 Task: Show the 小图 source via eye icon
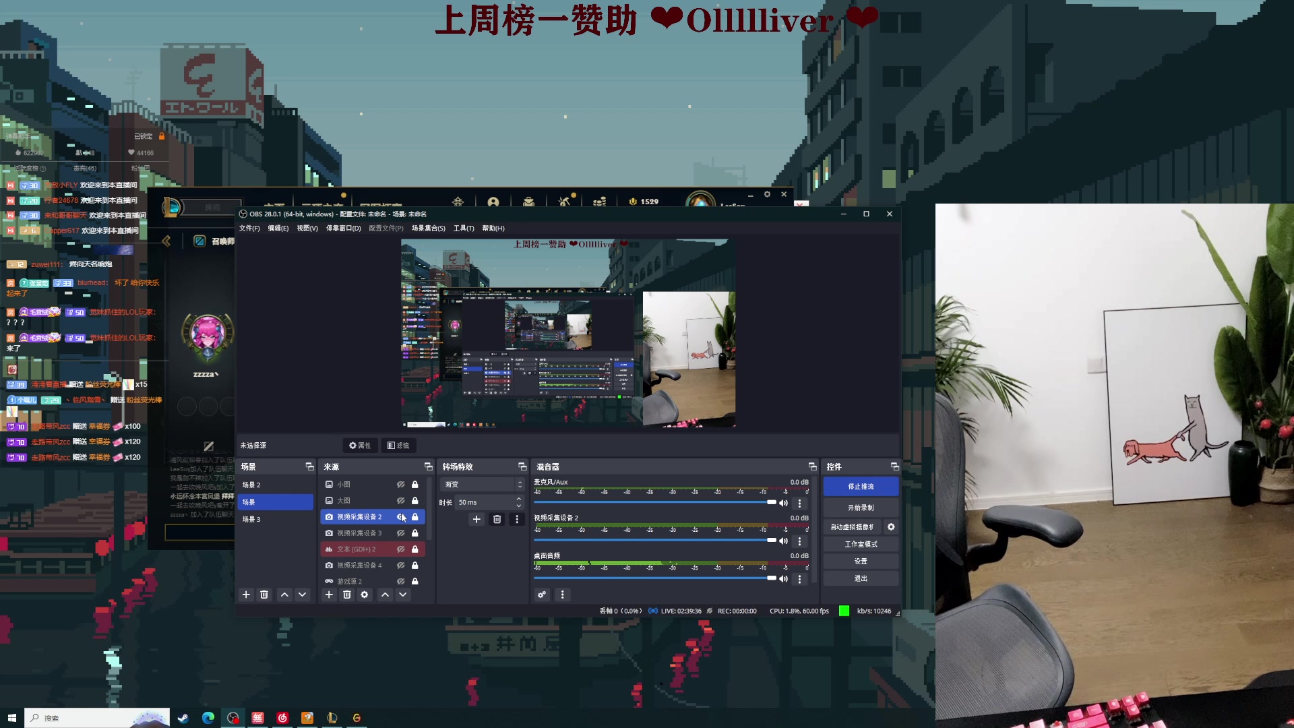click(x=400, y=485)
